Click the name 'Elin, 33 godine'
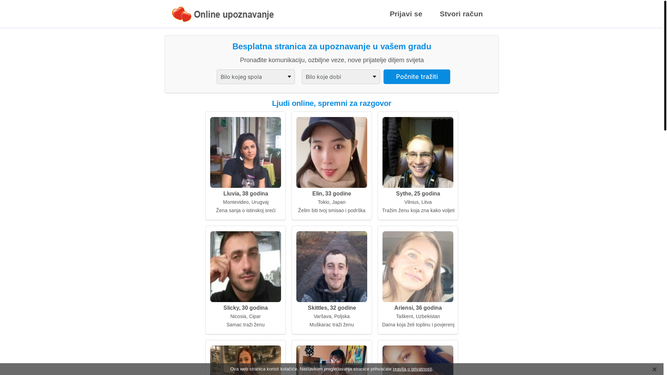667x375 pixels. [332, 194]
